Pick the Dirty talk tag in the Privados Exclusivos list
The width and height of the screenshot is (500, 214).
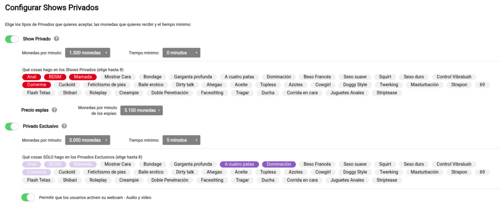click(x=185, y=172)
